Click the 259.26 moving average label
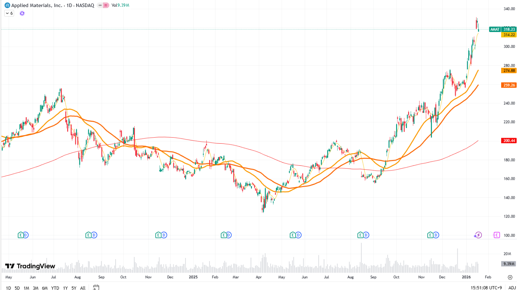 coord(509,85)
